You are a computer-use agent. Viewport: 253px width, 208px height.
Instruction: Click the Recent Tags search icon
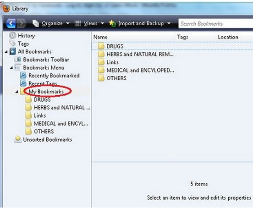click(23, 83)
